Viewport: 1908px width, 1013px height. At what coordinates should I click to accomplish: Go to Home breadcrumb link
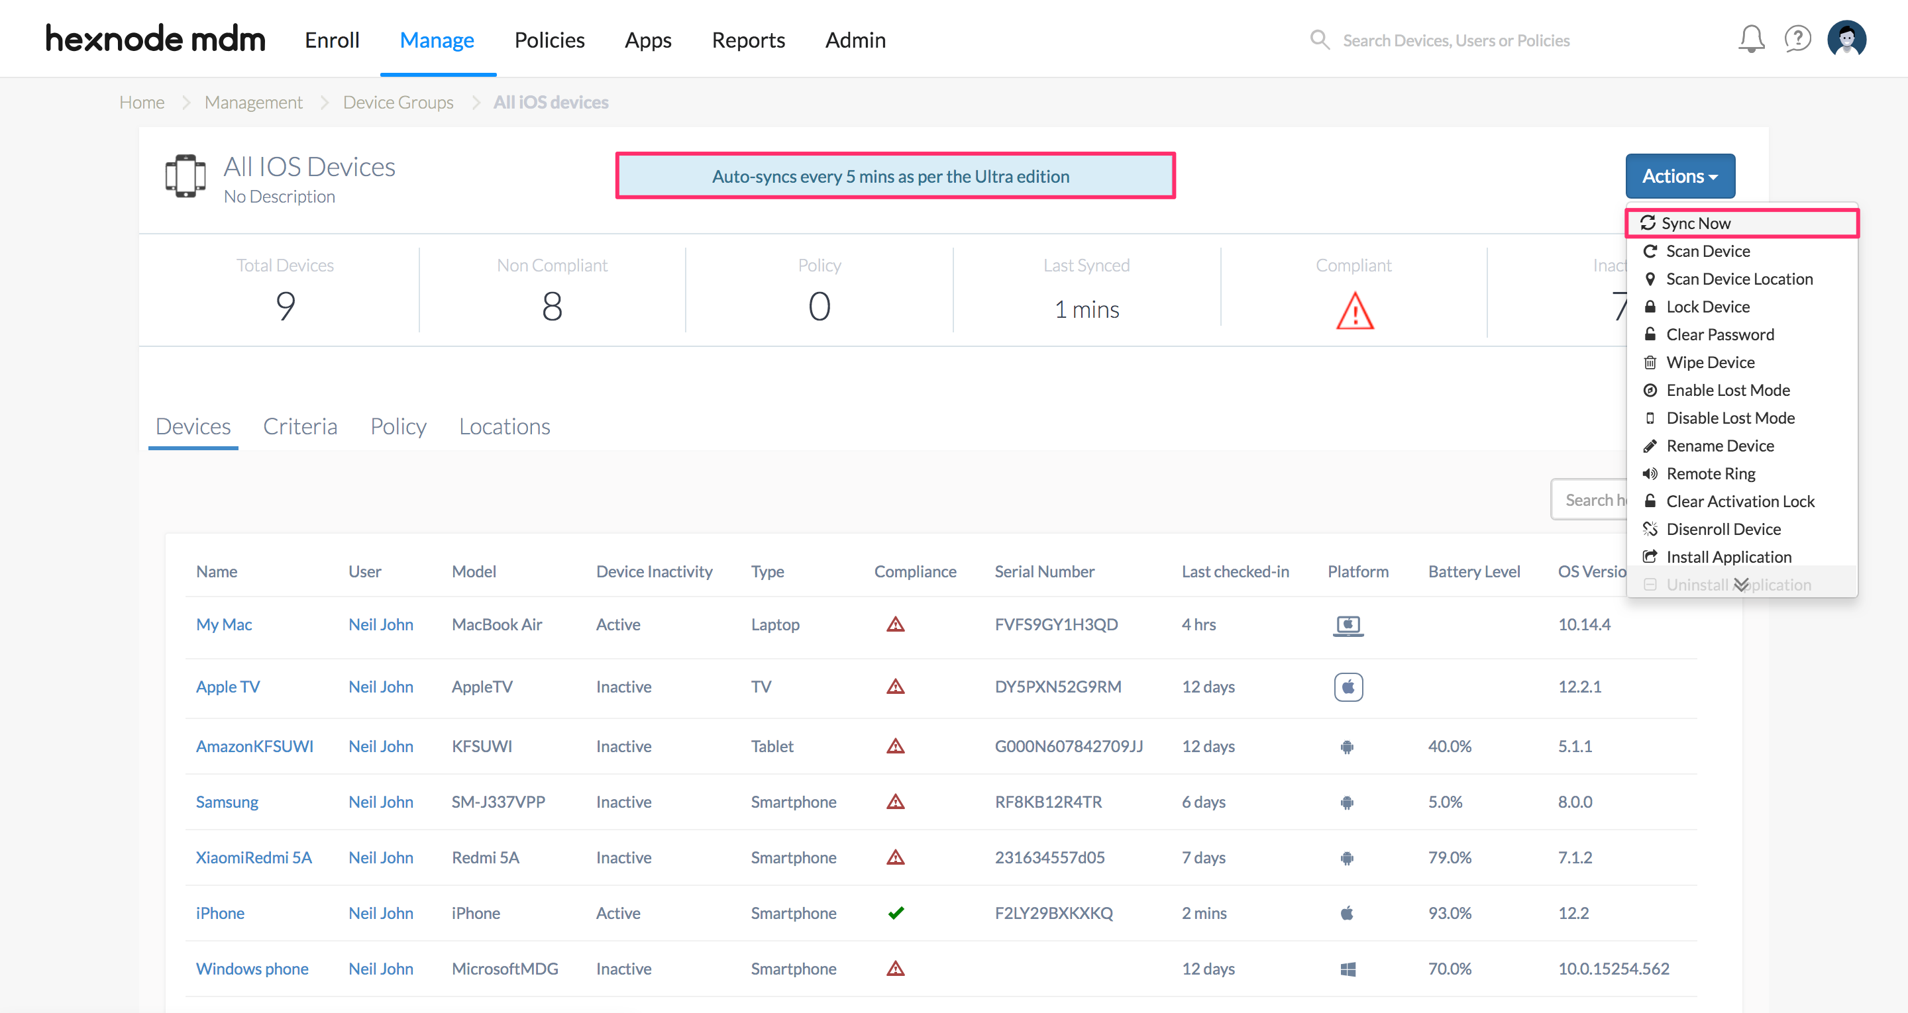pos(142,102)
